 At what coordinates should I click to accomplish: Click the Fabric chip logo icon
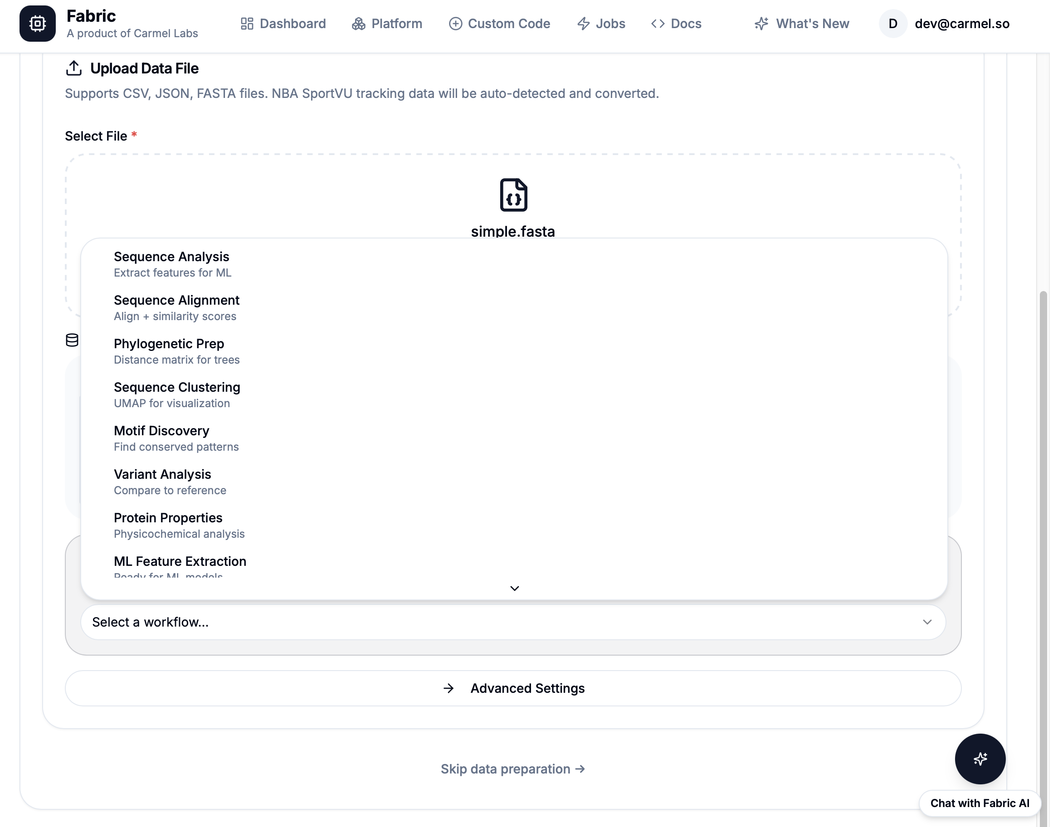pos(38,23)
